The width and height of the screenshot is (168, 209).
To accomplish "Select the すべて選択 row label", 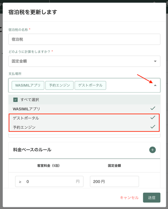I will pyautogui.click(x=30, y=100).
